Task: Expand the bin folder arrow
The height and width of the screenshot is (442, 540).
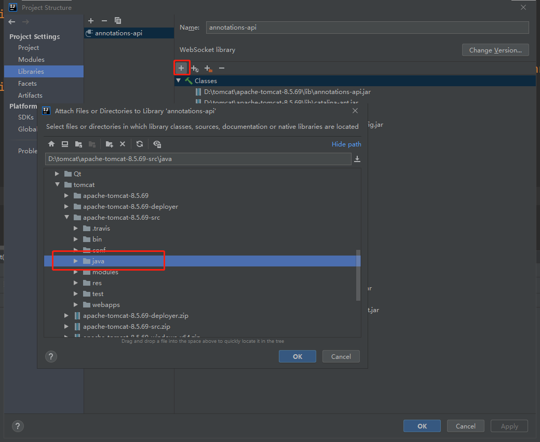Action: [x=76, y=239]
